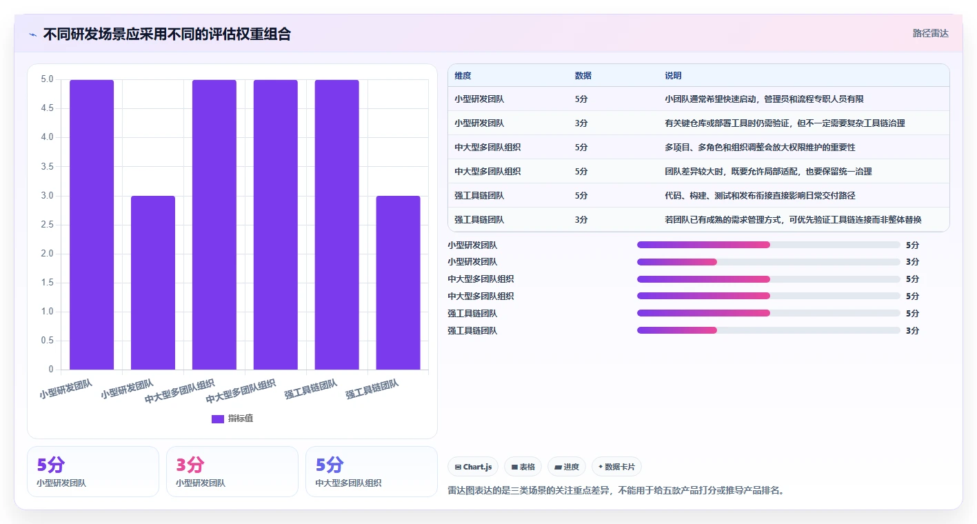
Task: Click the page title 不同研发场景应采用不同的评估权重组合
Action: [167, 34]
